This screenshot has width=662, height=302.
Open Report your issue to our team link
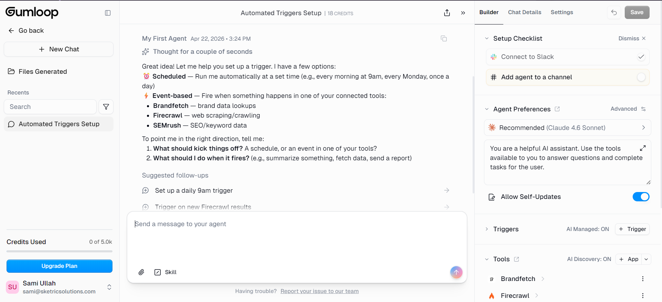(x=319, y=291)
